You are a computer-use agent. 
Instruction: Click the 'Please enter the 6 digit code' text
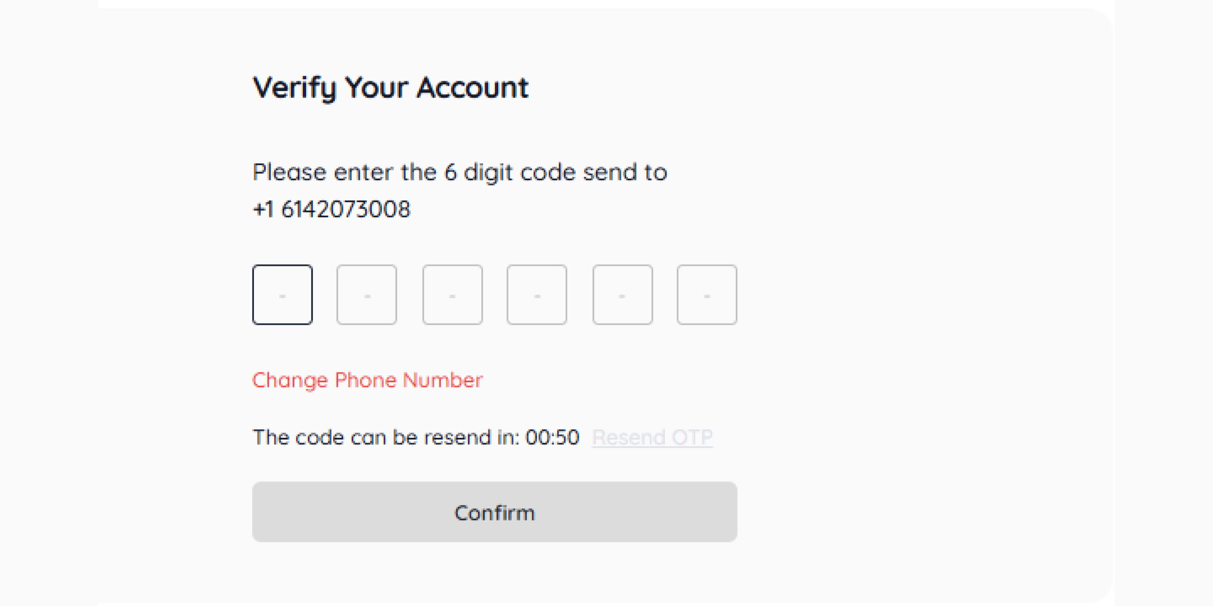(x=460, y=172)
